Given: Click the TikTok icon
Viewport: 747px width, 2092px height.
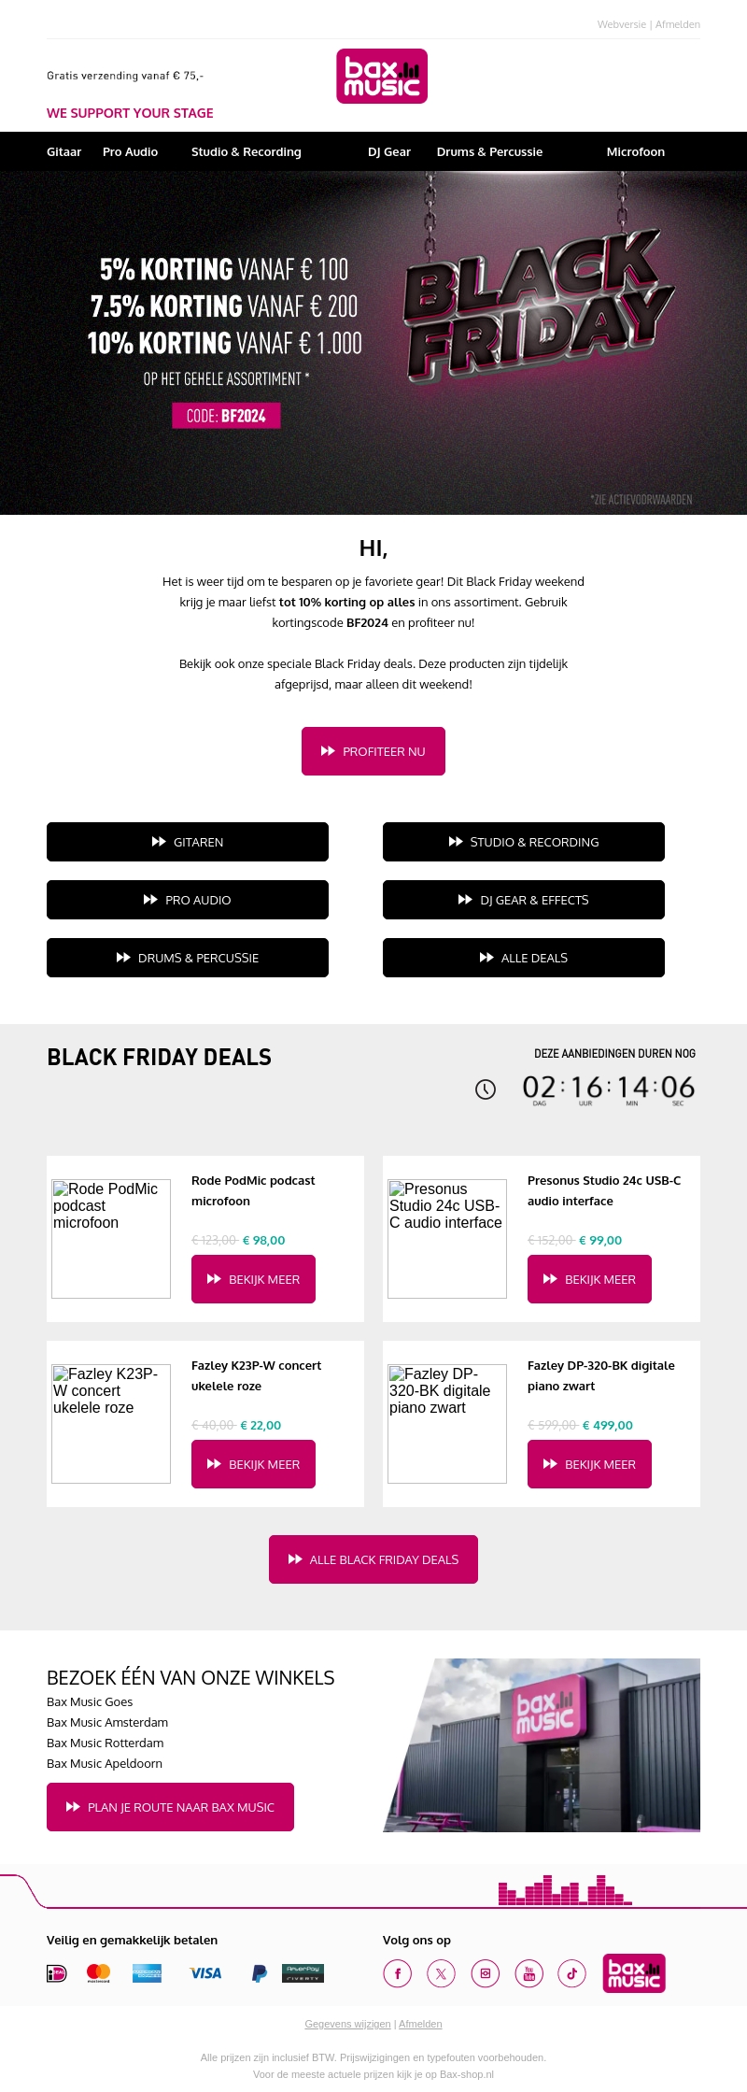Looking at the screenshot, I should point(571,1973).
